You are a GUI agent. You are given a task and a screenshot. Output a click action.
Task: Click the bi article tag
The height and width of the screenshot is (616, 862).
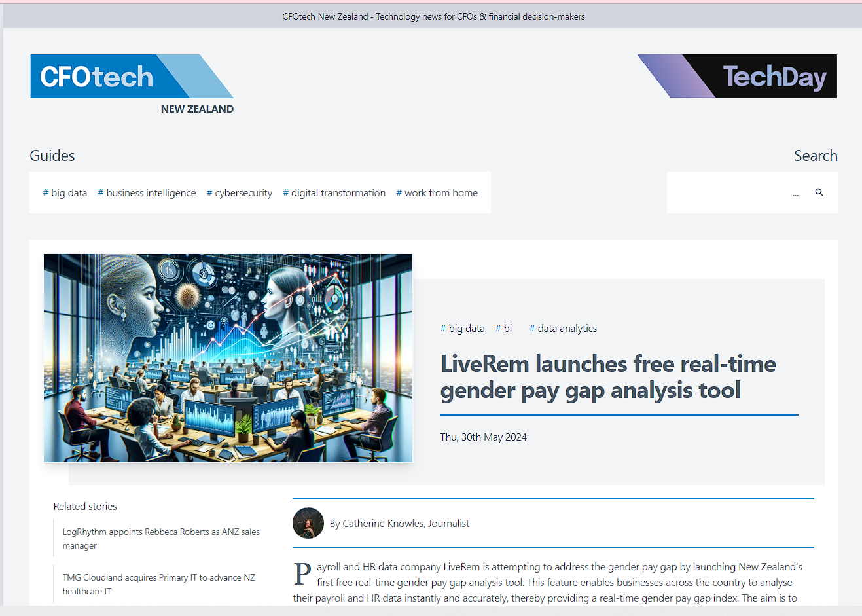point(503,328)
